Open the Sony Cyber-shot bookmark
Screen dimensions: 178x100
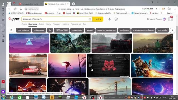(x=85, y=13)
